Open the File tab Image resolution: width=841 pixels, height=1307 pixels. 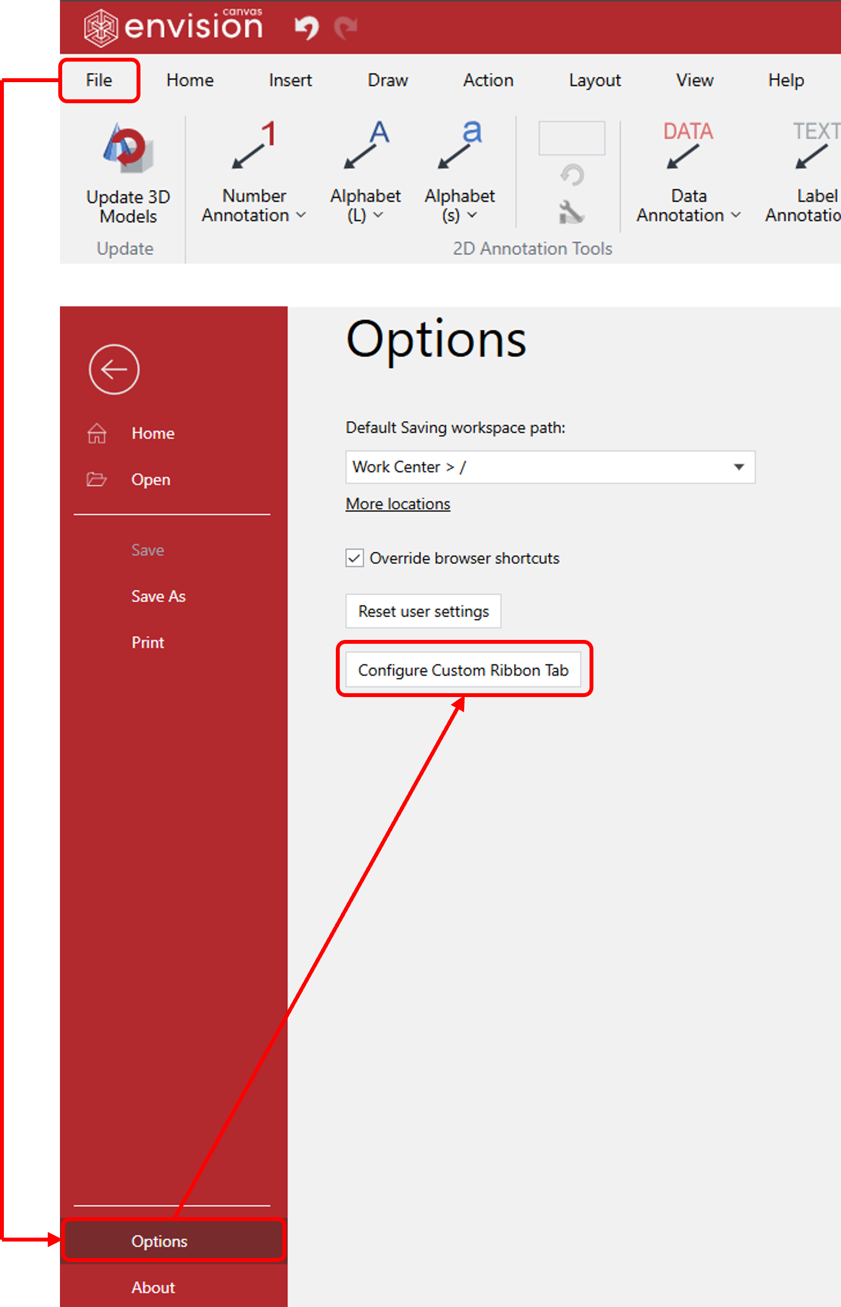[x=99, y=80]
